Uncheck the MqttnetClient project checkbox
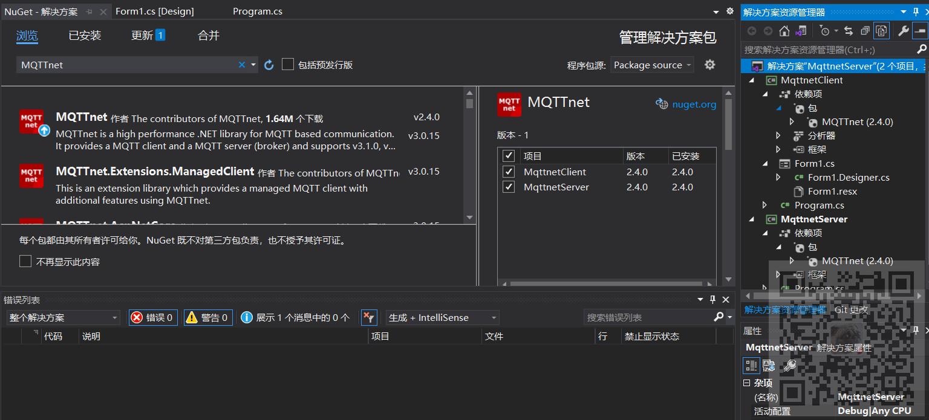929x420 pixels. coord(509,172)
